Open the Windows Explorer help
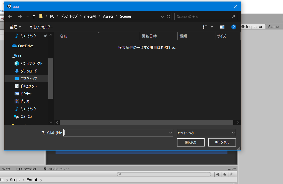The height and width of the screenshot is (184, 283). coord(234,27)
